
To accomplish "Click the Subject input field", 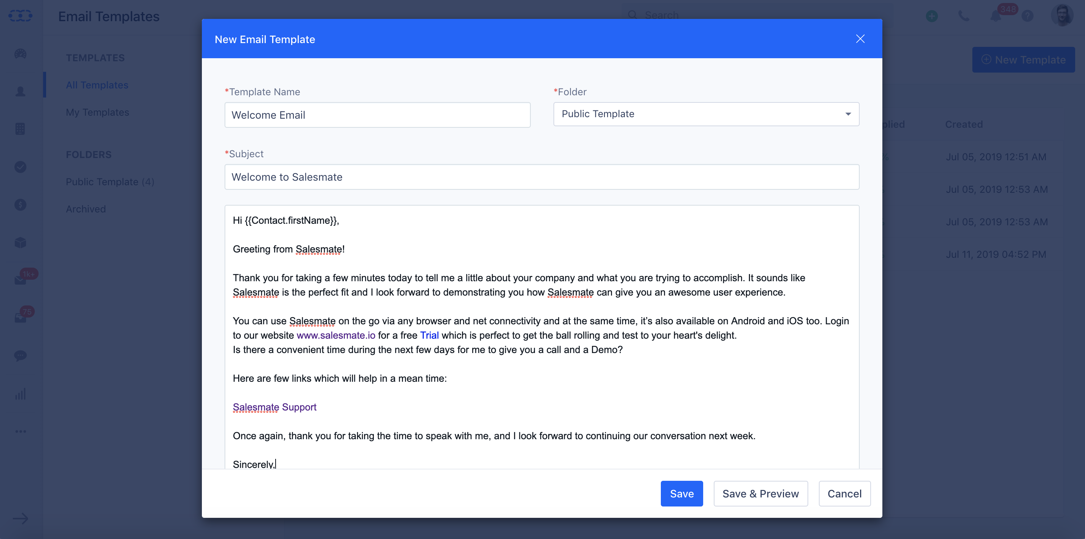I will (542, 177).
